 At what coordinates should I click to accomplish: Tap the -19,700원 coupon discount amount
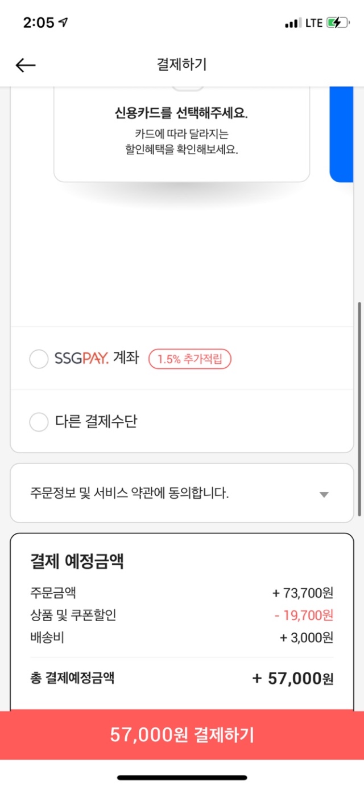pyautogui.click(x=304, y=615)
